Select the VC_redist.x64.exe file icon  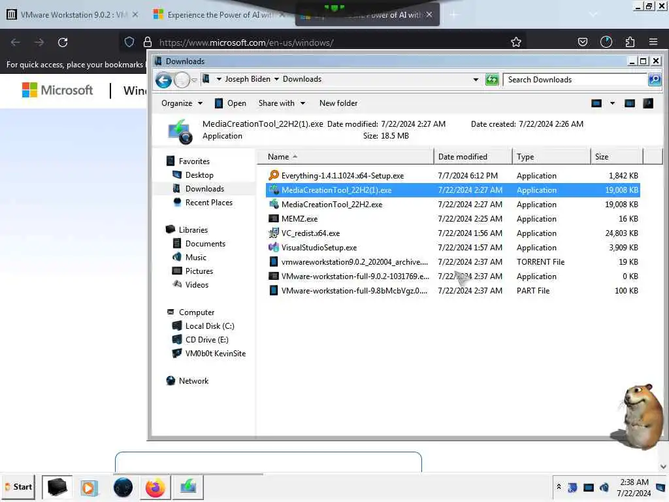coord(274,233)
